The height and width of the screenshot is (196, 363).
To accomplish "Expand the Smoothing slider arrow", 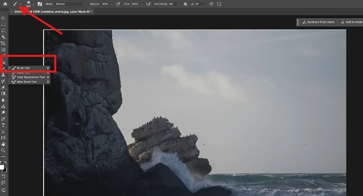I will coord(179,4).
